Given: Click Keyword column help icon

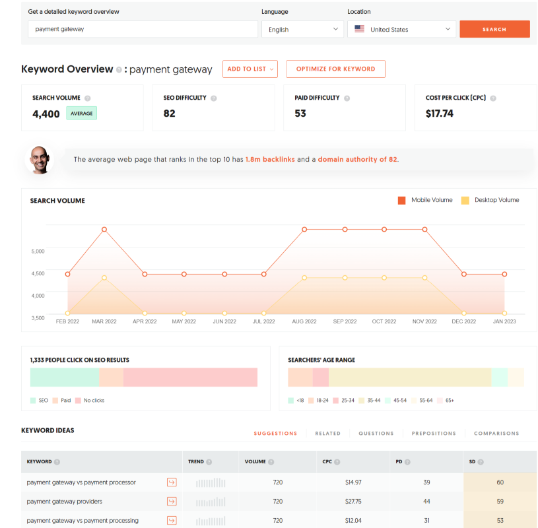Looking at the screenshot, I should 57,462.
